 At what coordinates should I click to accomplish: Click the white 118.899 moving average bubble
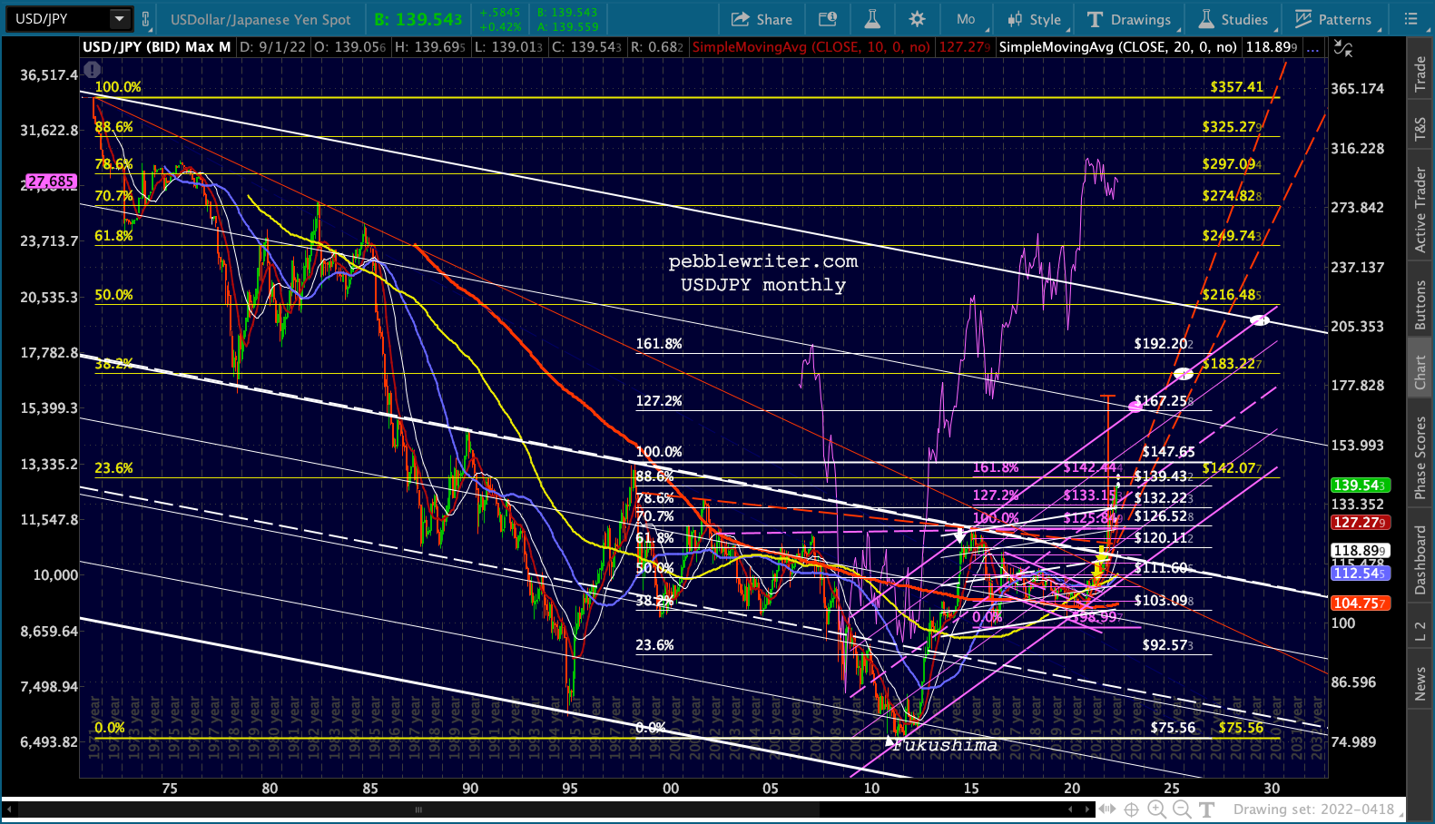[1359, 551]
